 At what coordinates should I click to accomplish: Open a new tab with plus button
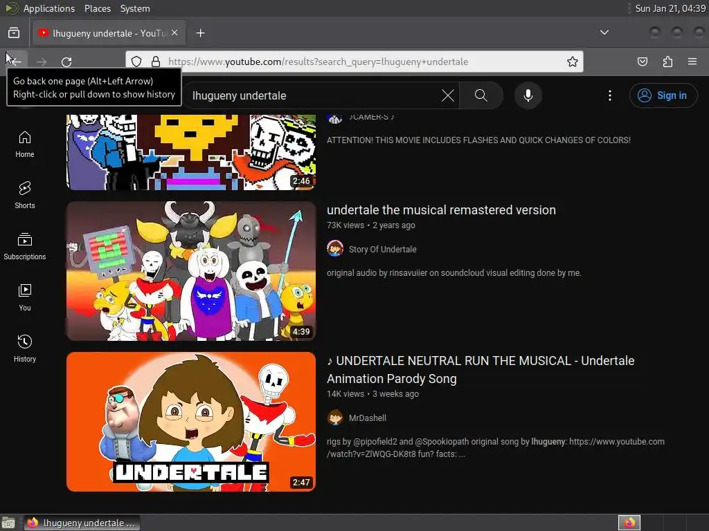click(x=201, y=33)
